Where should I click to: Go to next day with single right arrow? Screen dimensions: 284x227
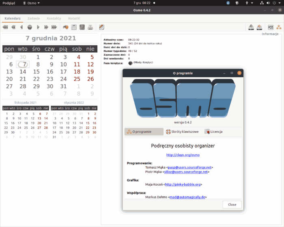[x=38, y=27]
